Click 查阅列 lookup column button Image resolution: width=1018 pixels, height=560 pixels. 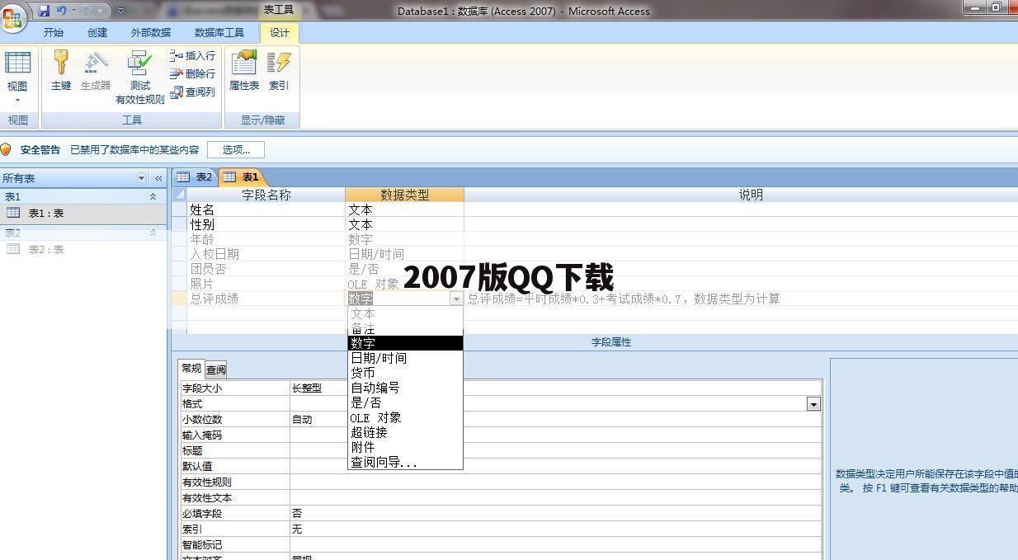pyautogui.click(x=194, y=92)
